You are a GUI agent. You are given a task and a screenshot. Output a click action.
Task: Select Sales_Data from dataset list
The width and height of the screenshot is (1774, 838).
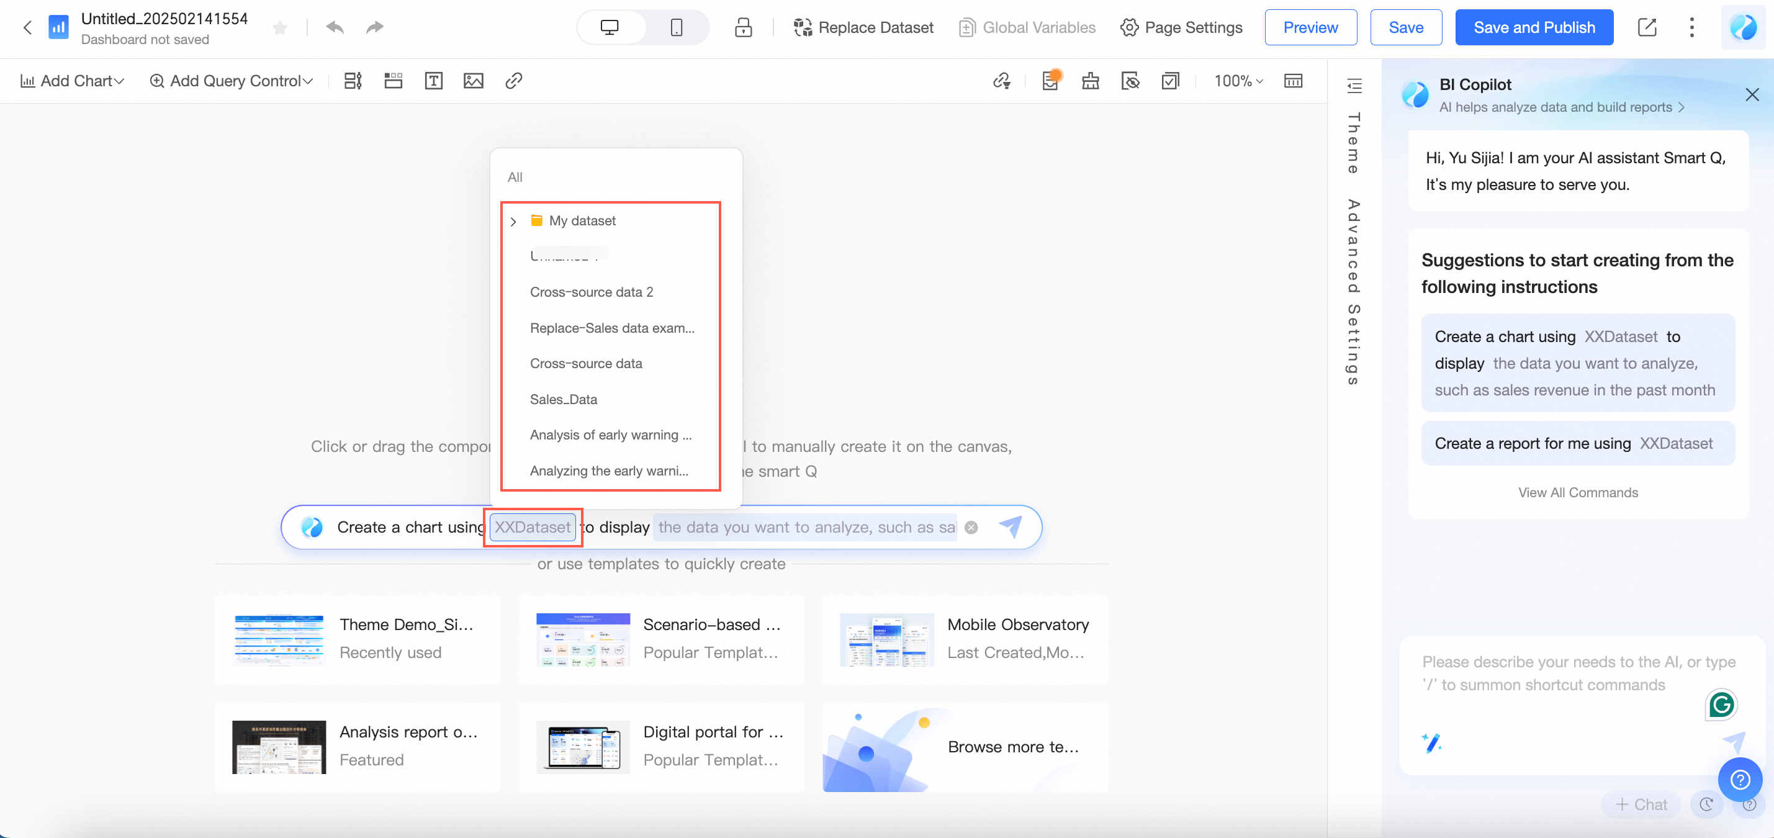(x=564, y=399)
